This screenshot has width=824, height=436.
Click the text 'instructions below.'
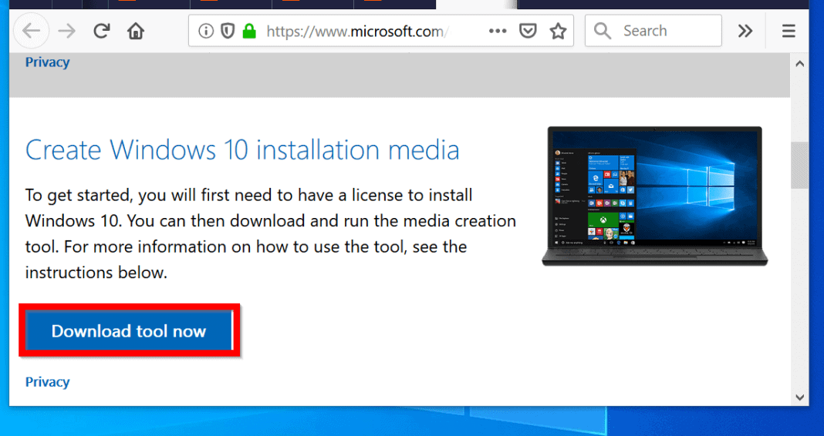96,273
